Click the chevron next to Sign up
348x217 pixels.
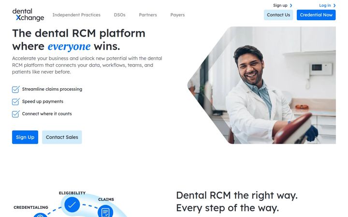pos(291,5)
